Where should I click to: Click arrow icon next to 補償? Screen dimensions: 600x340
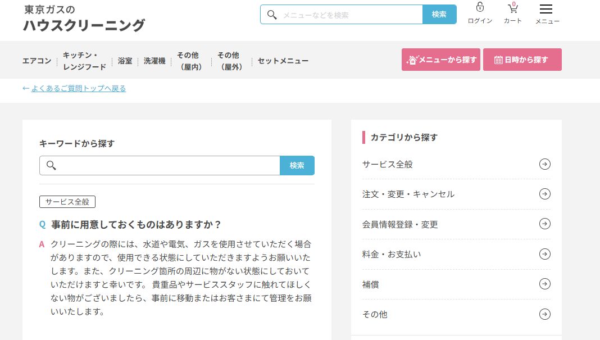coord(544,284)
